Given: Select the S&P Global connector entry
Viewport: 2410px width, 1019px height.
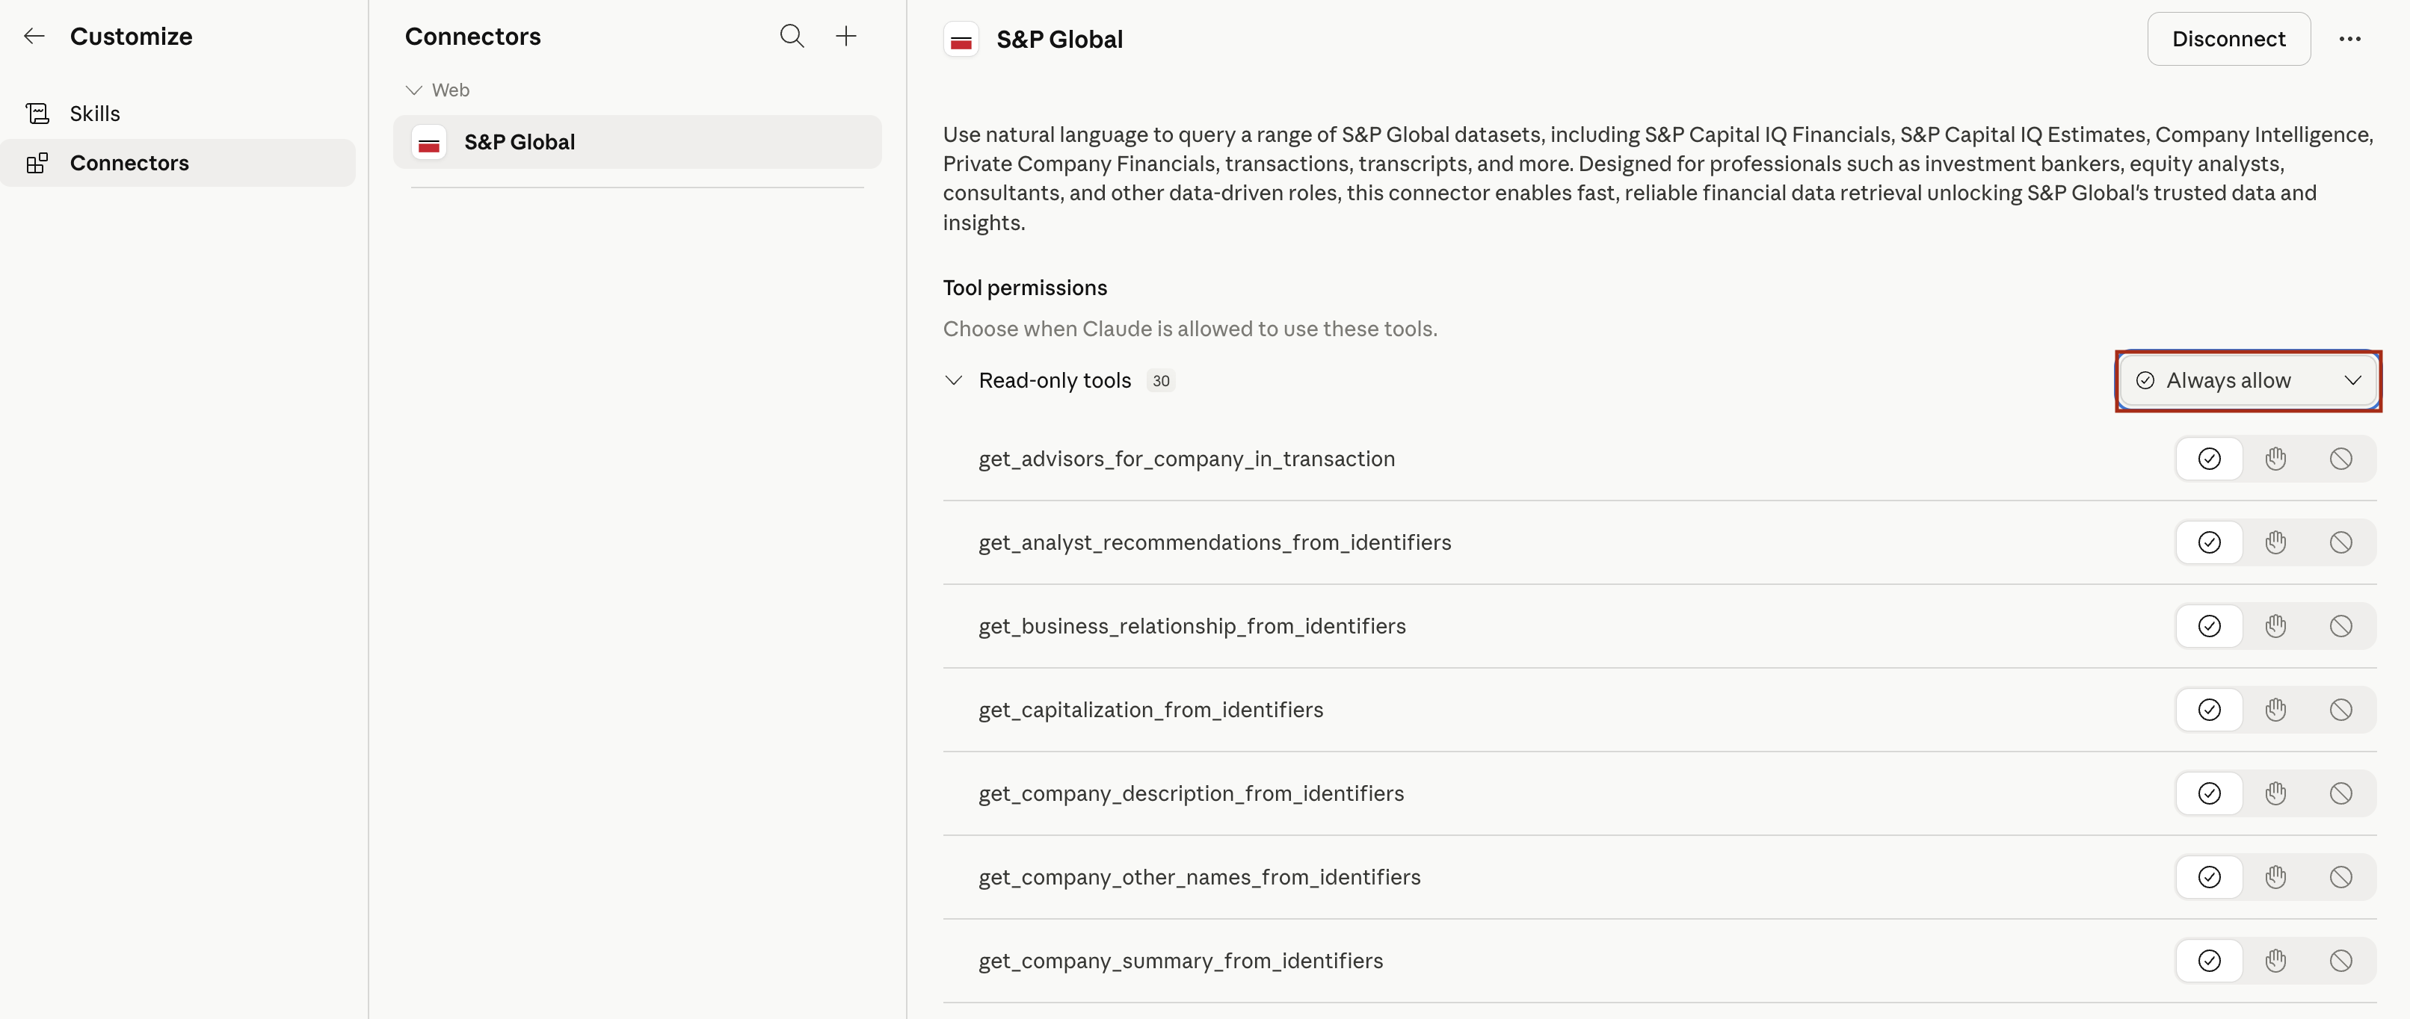Looking at the screenshot, I should (x=637, y=142).
